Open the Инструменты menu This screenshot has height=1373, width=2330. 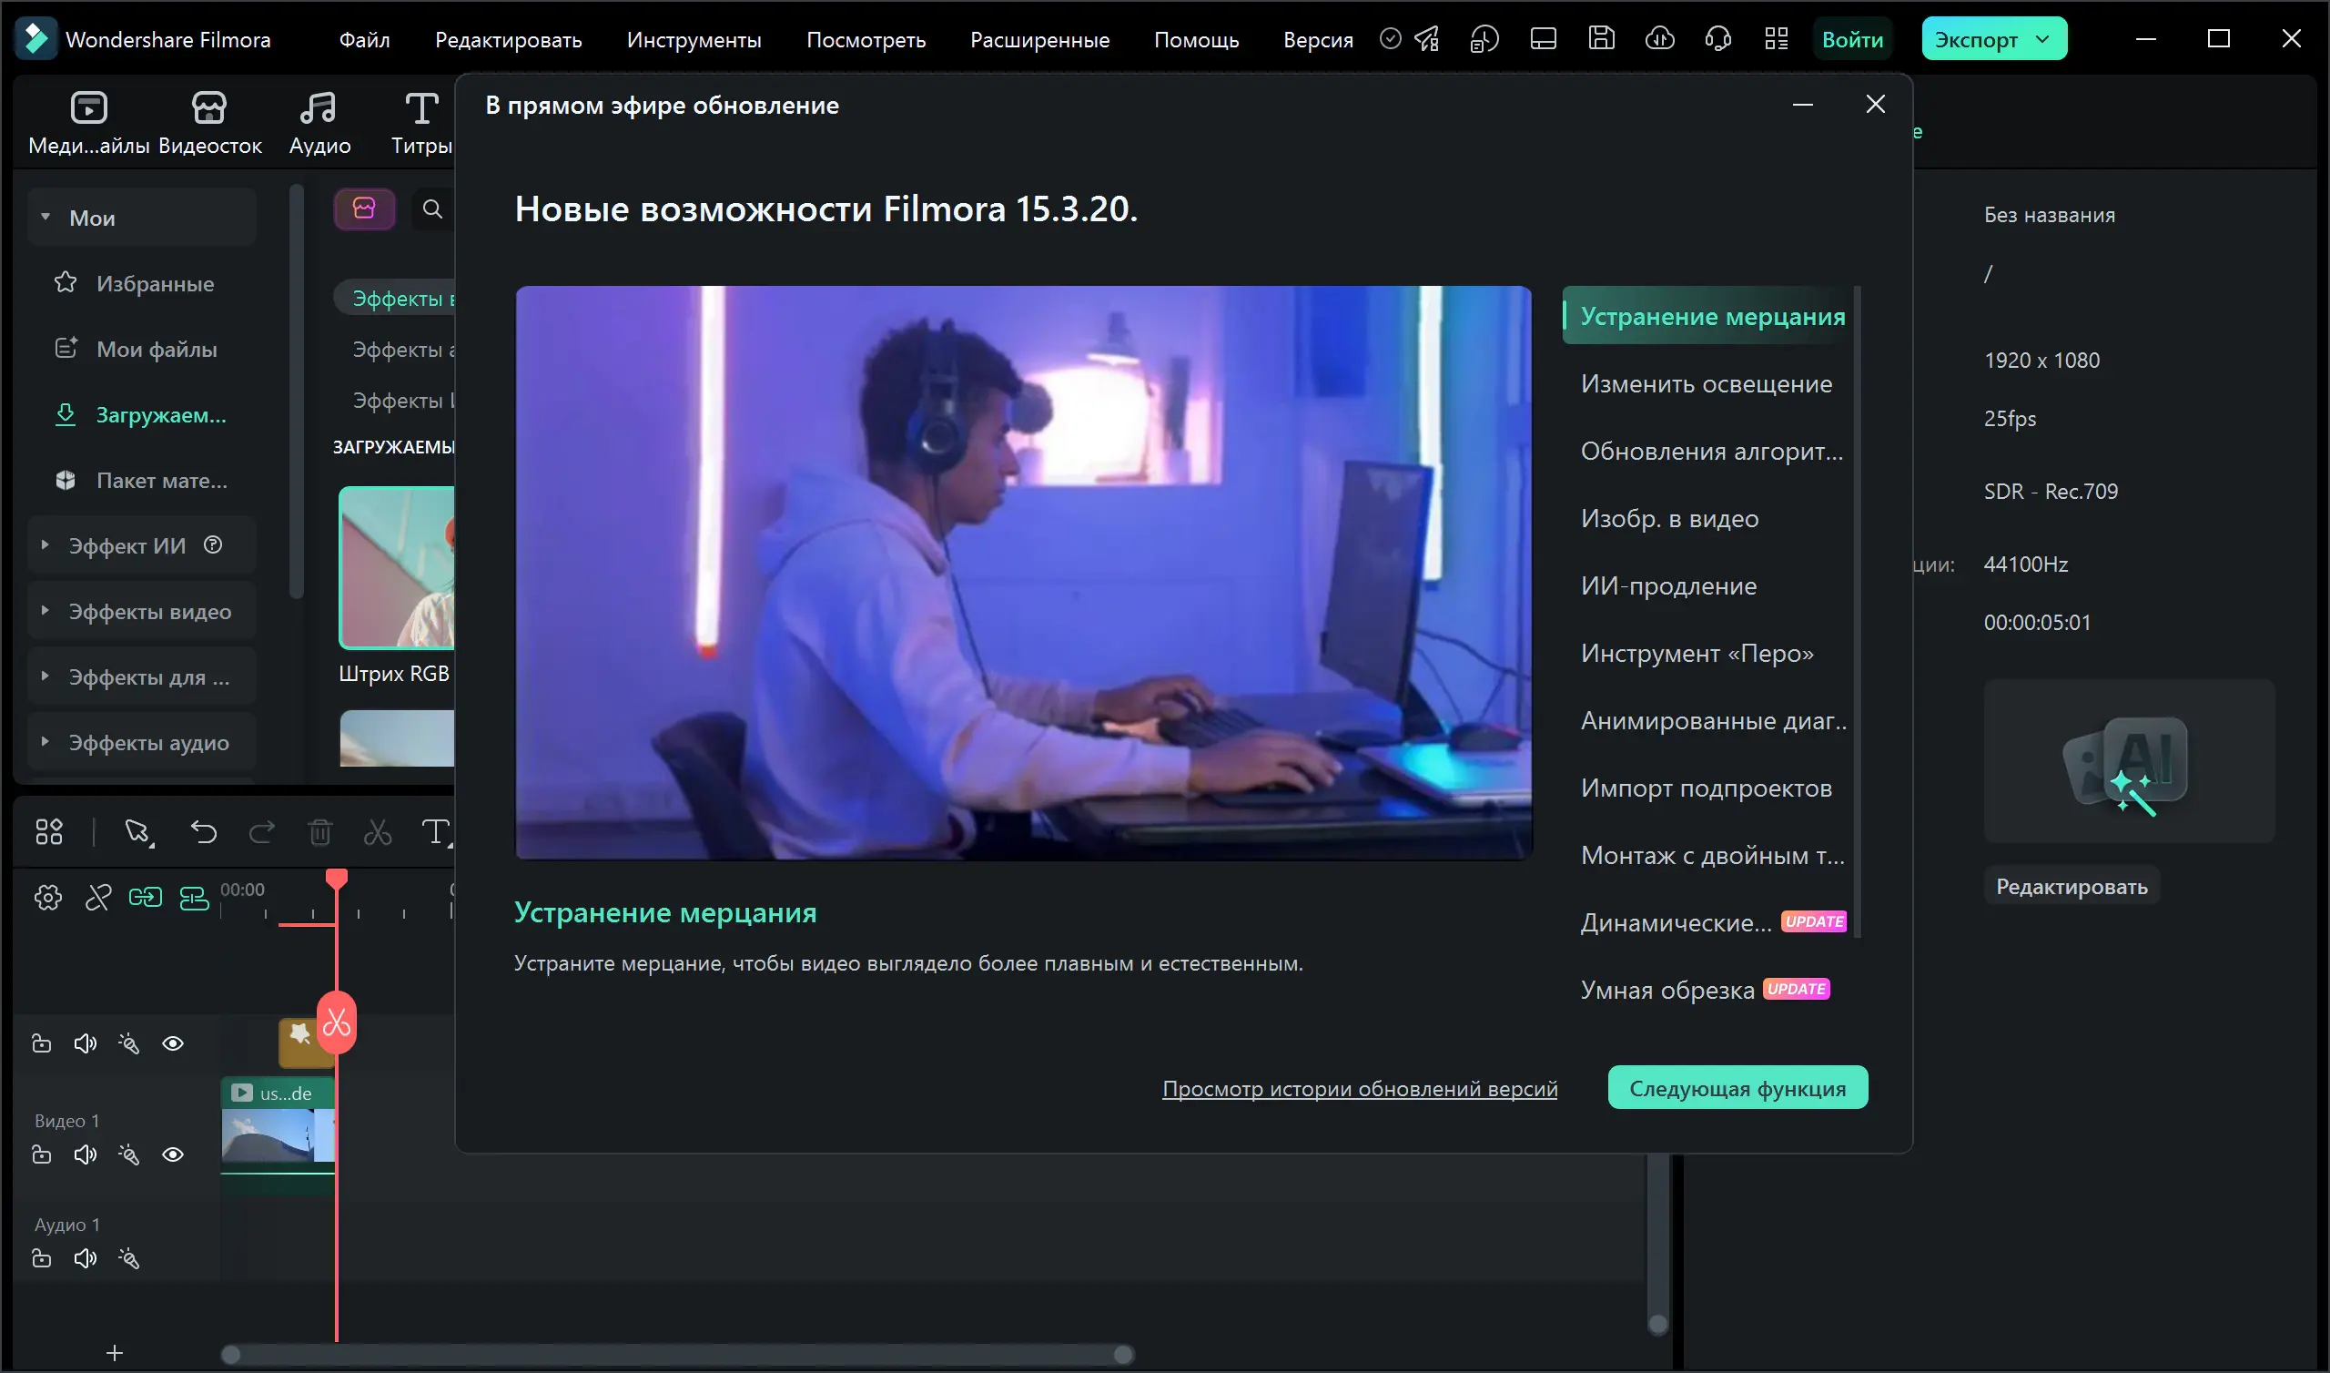[x=694, y=40]
